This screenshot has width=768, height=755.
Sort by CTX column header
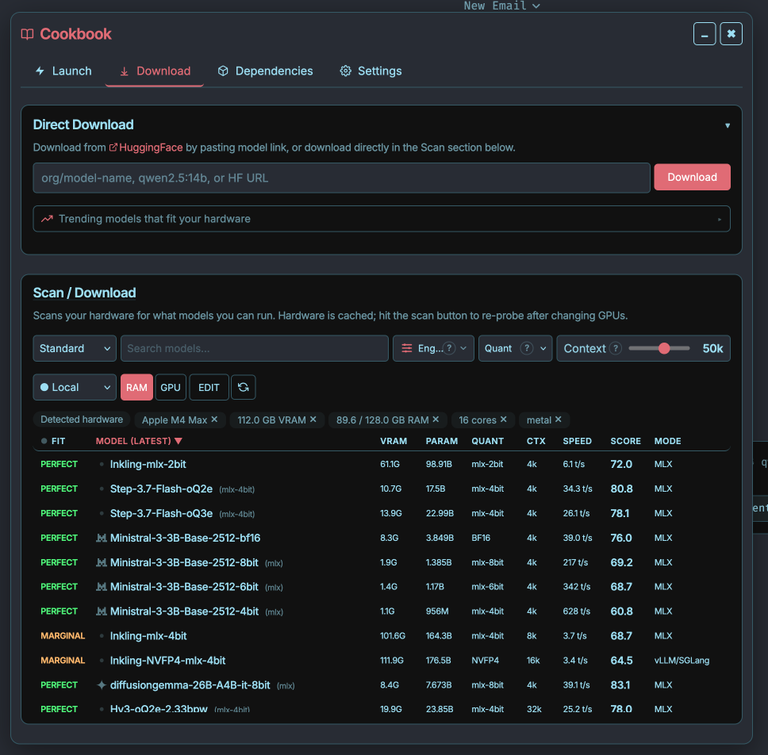coord(536,441)
